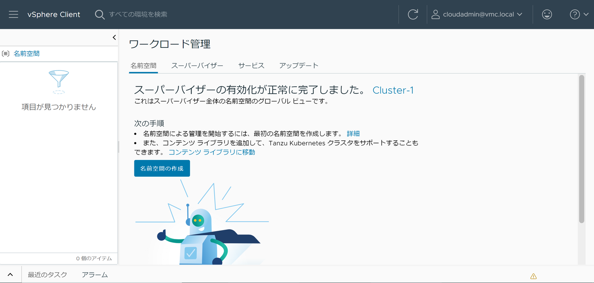Viewport: 594px width, 283px height.
Task: Switch to the アップデート tab
Action: coord(299,66)
